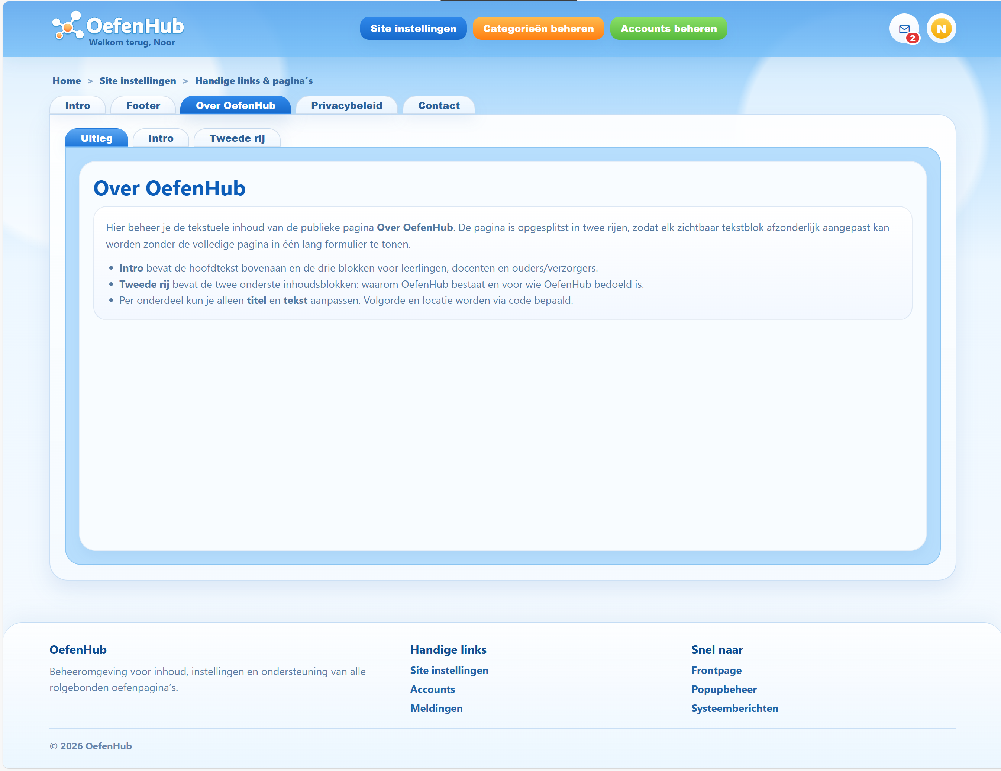Open footer link Meldingen
Image resolution: width=1001 pixels, height=771 pixels.
pyautogui.click(x=436, y=708)
